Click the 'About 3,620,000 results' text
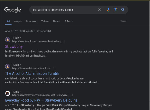150x110 pixels. [x=28, y=31]
